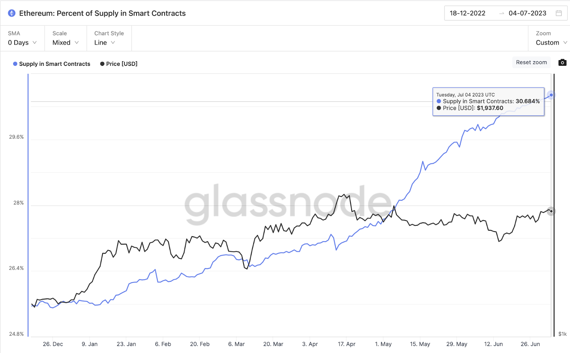
Task: Open the Chart Style Line dropdown
Action: (104, 43)
